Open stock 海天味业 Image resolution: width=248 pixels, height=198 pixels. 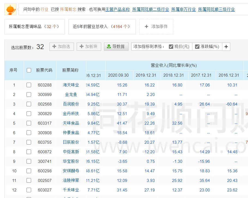[x=71, y=85]
